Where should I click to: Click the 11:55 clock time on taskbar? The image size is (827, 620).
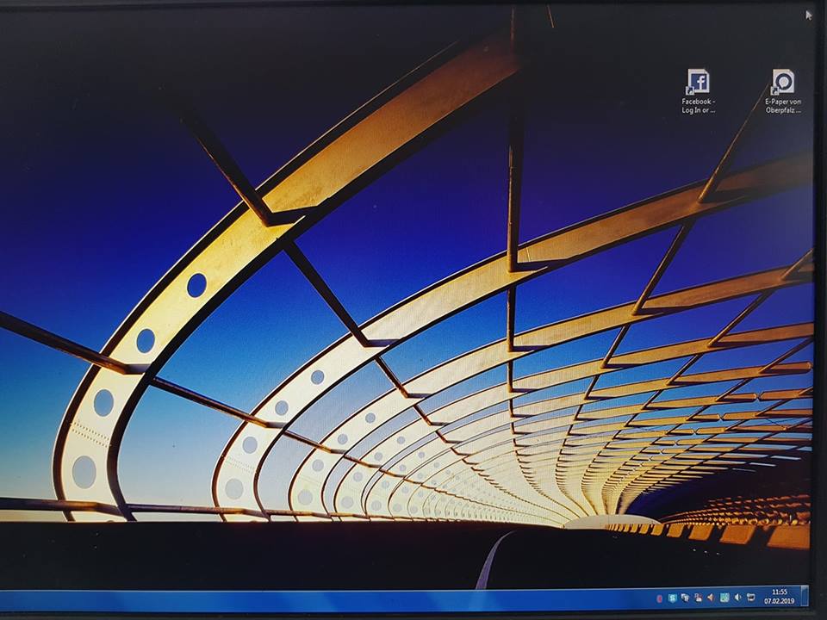pos(780,592)
